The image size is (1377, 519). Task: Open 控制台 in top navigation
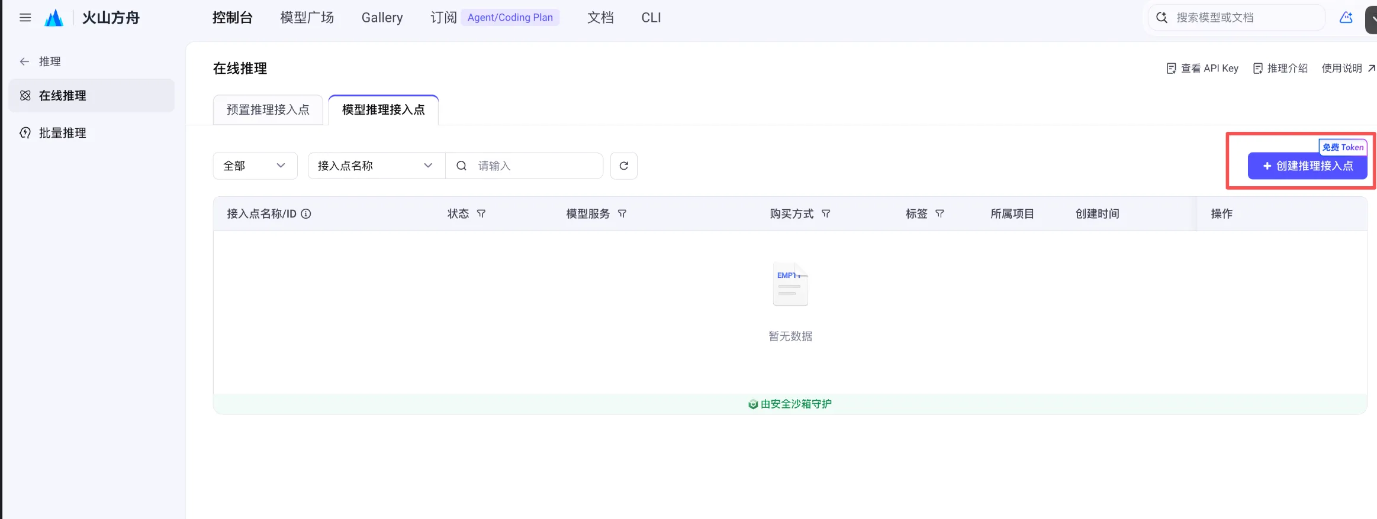[233, 18]
